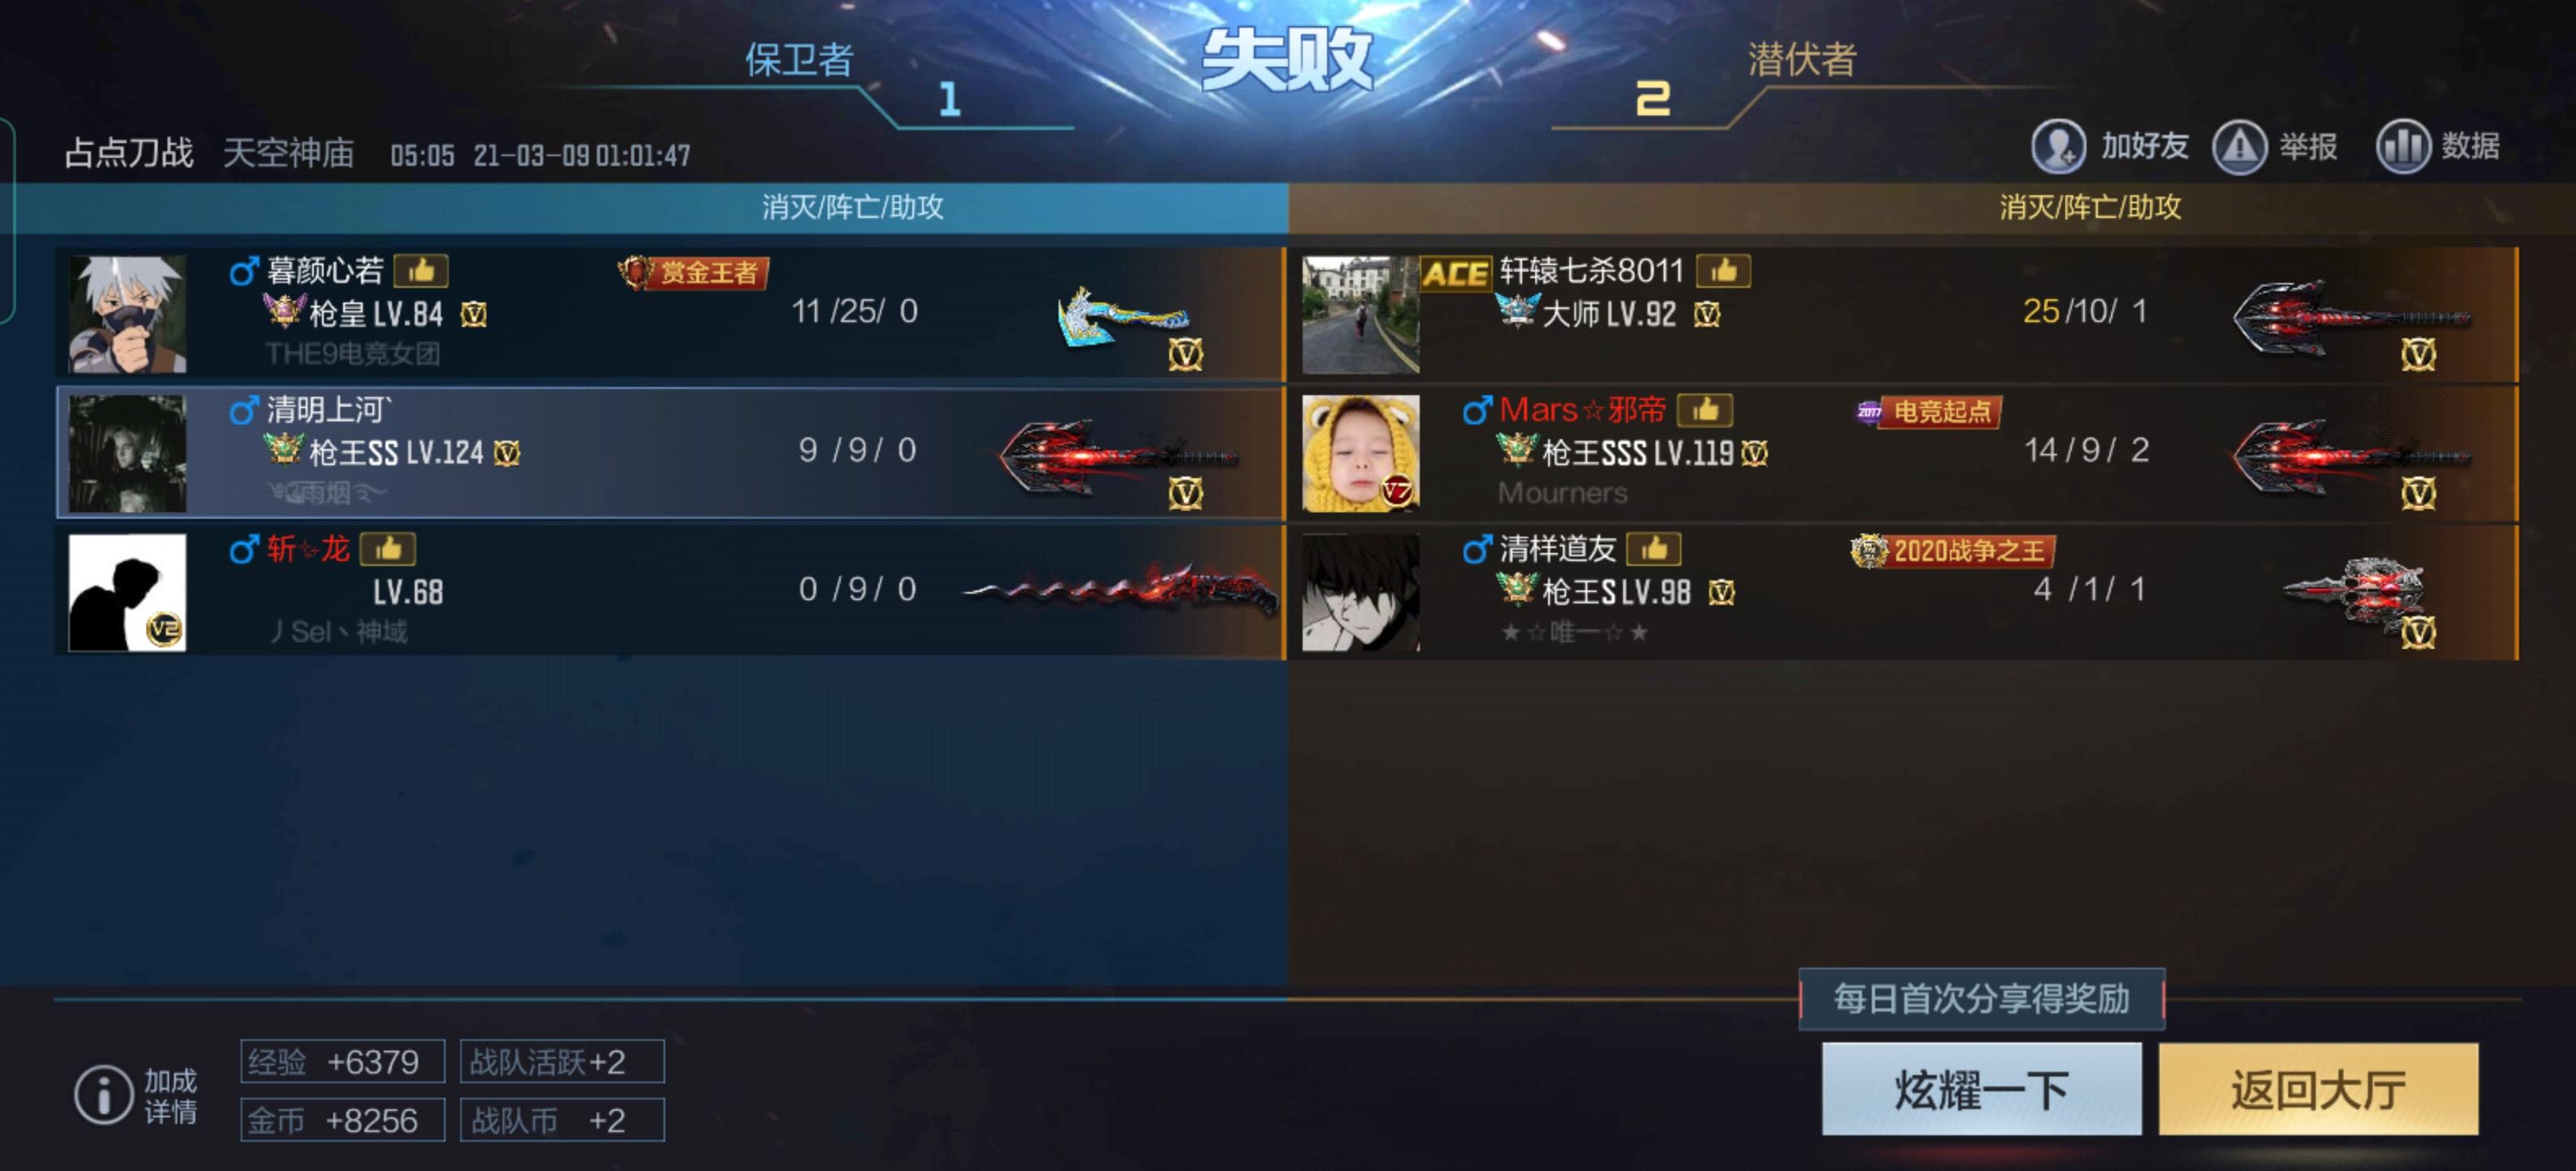Open 暮颜心若's Kakashi avatar thumbnail
Viewport: 2576px width, 1171px height.
[127, 314]
